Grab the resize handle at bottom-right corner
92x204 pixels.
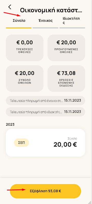click(90, 202)
